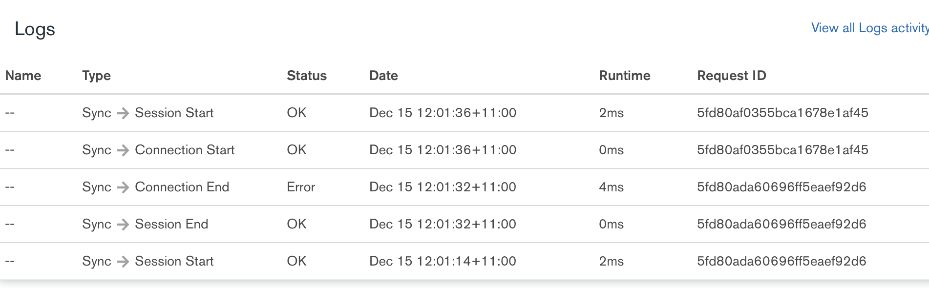Click the Request ID in Connection Start row

[782, 150]
